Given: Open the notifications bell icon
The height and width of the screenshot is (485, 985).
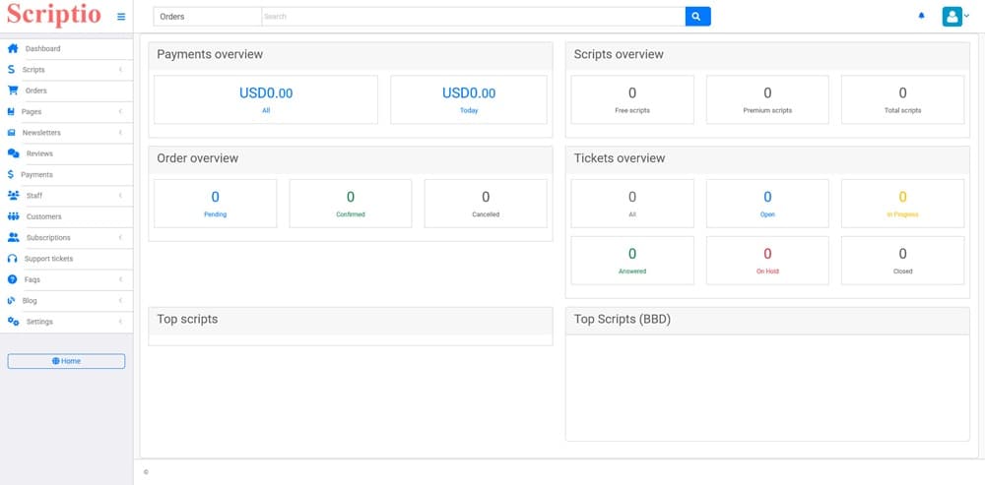Looking at the screenshot, I should 922,17.
